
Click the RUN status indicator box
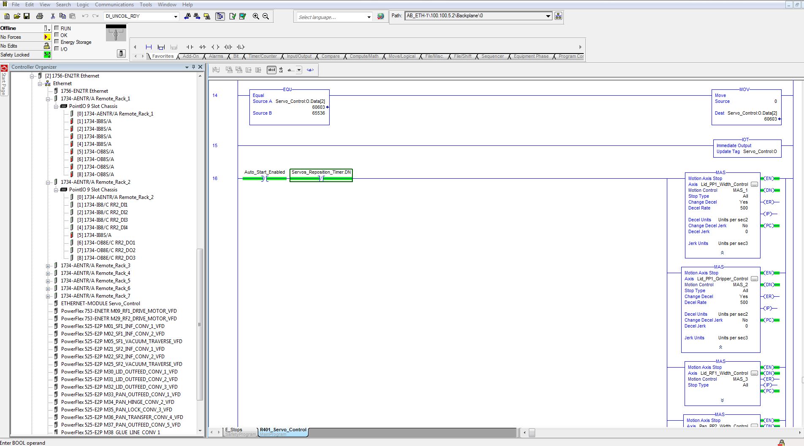coord(57,28)
